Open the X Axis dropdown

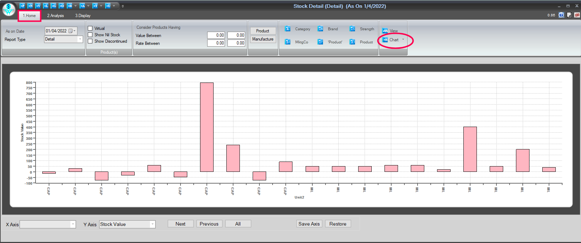[73, 224]
